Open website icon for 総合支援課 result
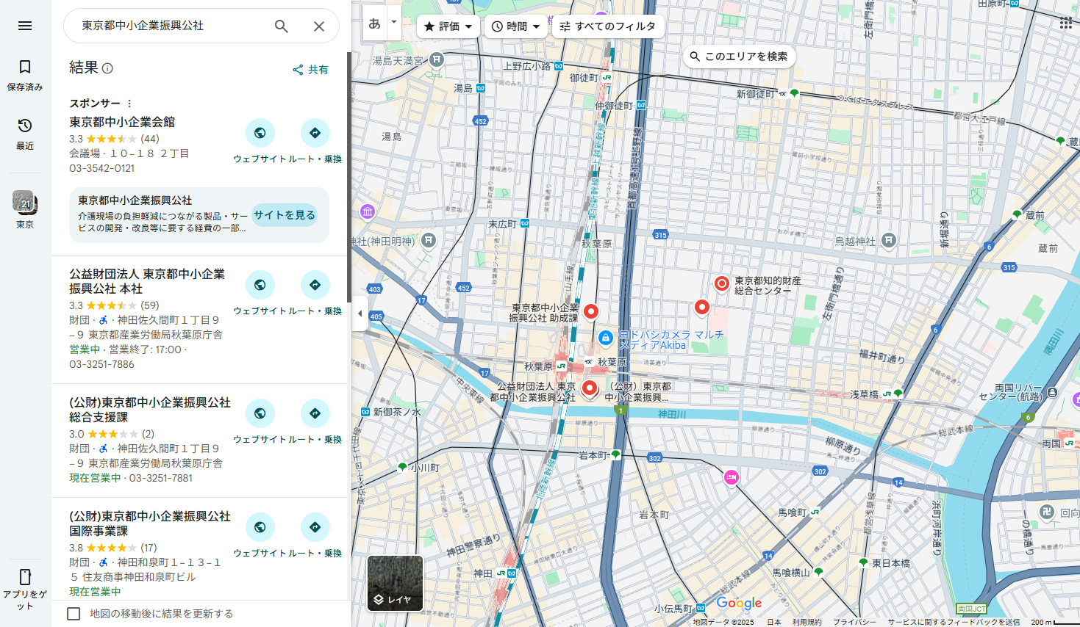Viewport: 1080px width, 627px height. (x=260, y=413)
